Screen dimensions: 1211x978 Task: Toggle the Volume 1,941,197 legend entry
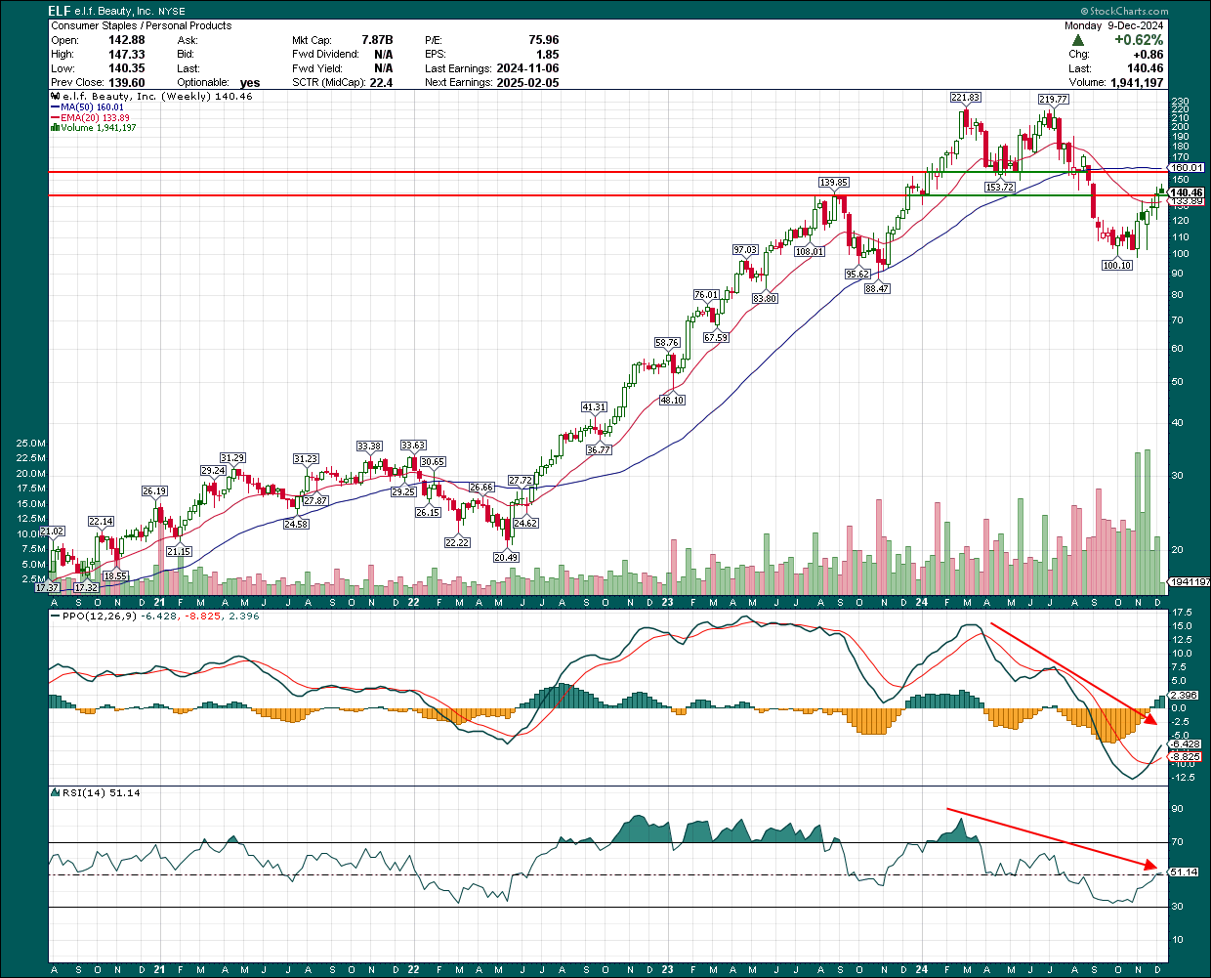click(93, 127)
